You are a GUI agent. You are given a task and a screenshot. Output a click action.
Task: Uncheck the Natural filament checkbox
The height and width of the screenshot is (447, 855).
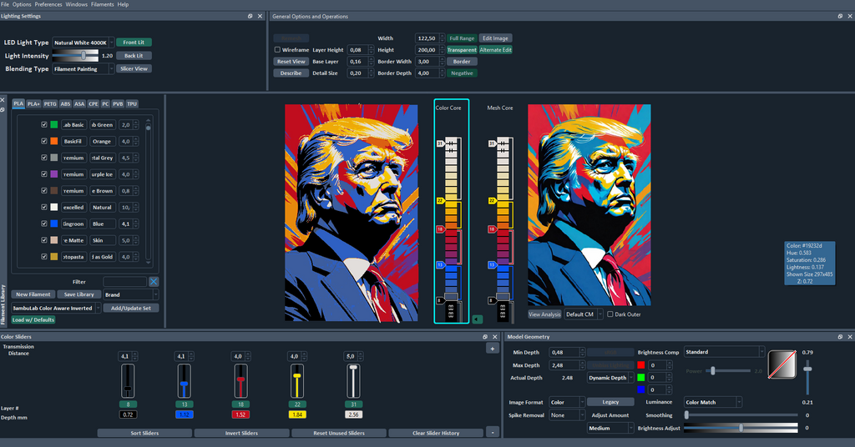pyautogui.click(x=44, y=207)
